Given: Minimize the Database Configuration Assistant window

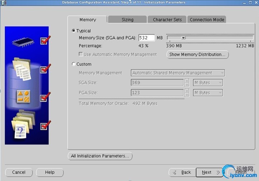Looking at the screenshot, I should pyautogui.click(x=244, y=3).
